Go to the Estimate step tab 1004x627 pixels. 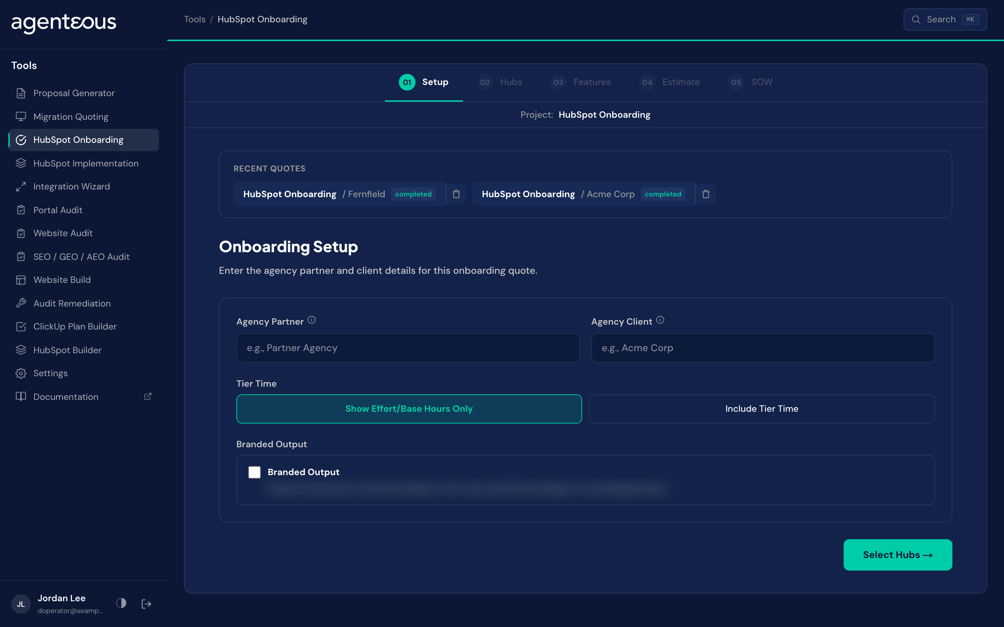669,82
